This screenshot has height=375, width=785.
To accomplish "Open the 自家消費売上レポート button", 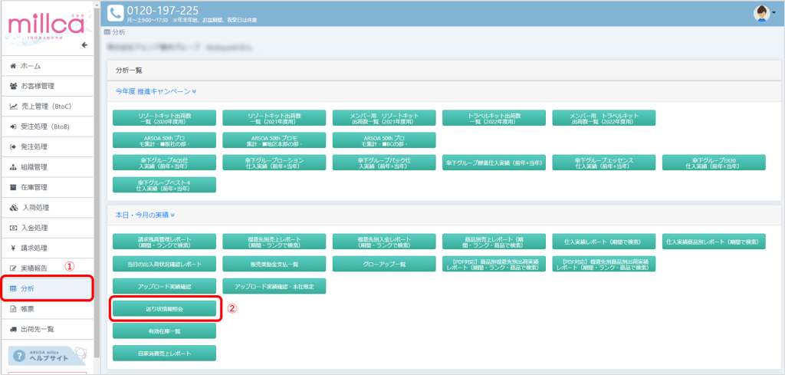I will 164,354.
